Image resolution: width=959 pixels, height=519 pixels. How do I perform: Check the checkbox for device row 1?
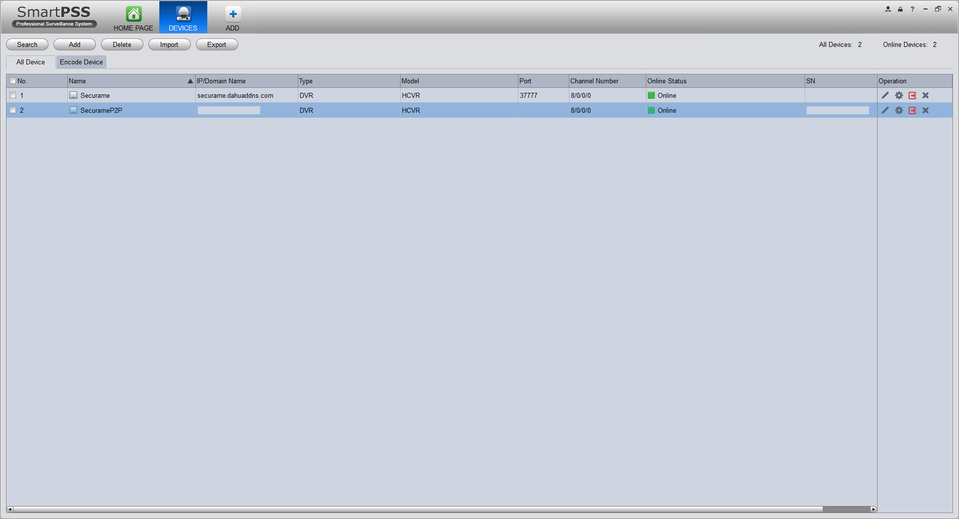[13, 95]
